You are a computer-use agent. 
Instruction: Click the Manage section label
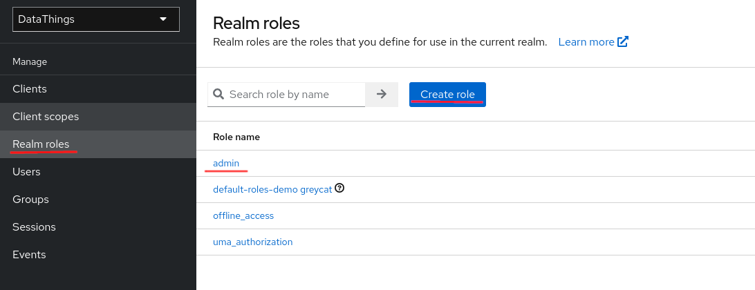[30, 61]
